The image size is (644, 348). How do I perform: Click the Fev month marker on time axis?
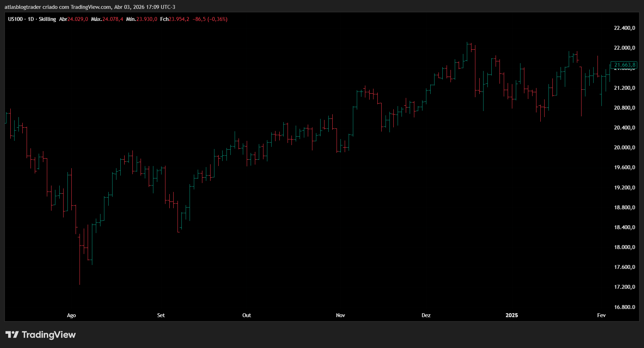coord(601,315)
